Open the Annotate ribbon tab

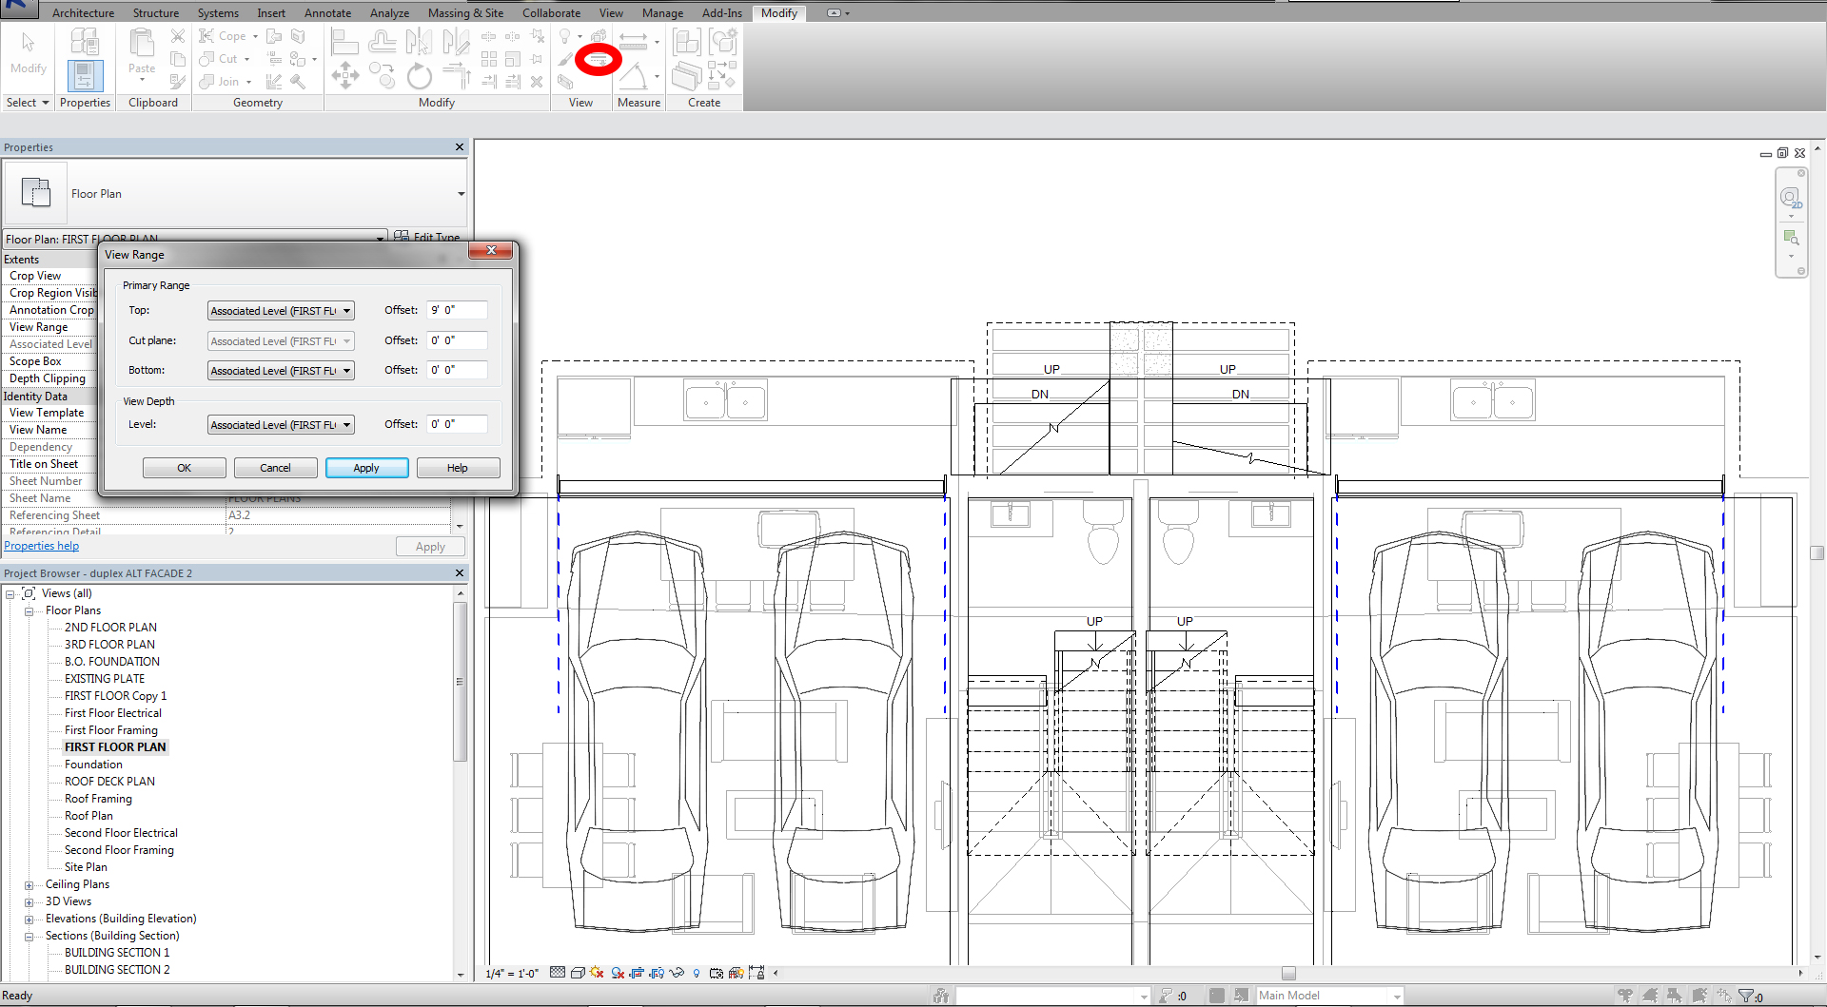tap(327, 13)
